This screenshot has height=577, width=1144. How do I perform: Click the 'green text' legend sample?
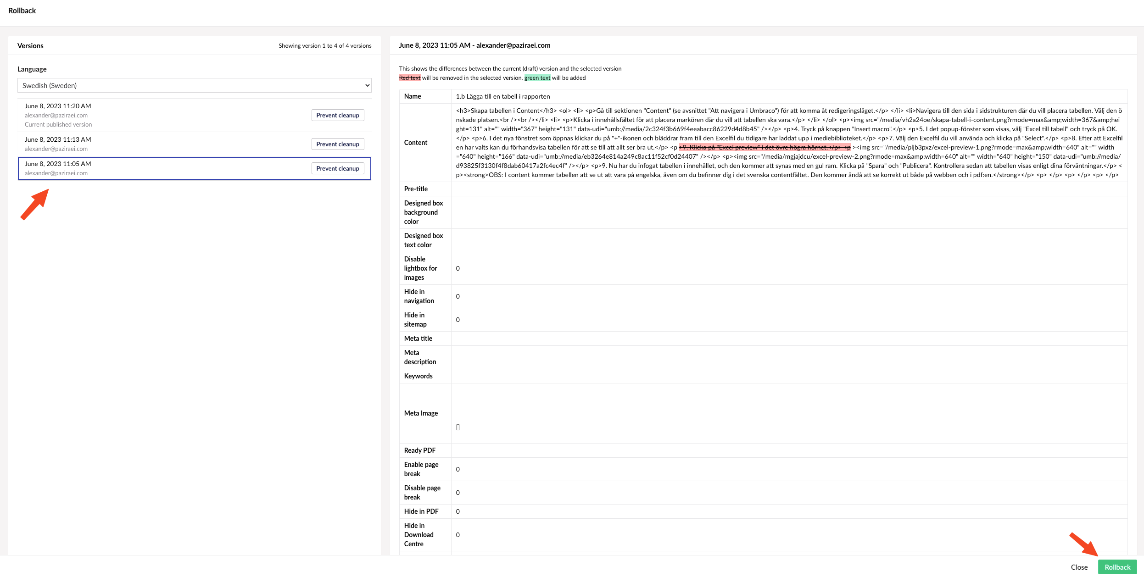(537, 78)
